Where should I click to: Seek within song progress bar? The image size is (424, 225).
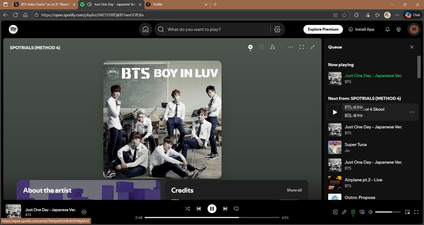pyautogui.click(x=212, y=218)
